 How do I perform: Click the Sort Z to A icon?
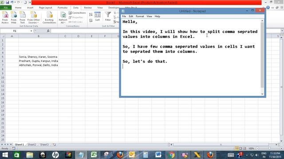click(x=91, y=20)
